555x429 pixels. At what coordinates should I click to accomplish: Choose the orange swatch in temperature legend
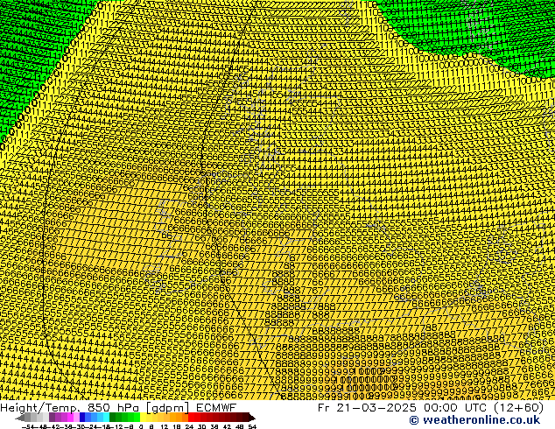[177, 418]
